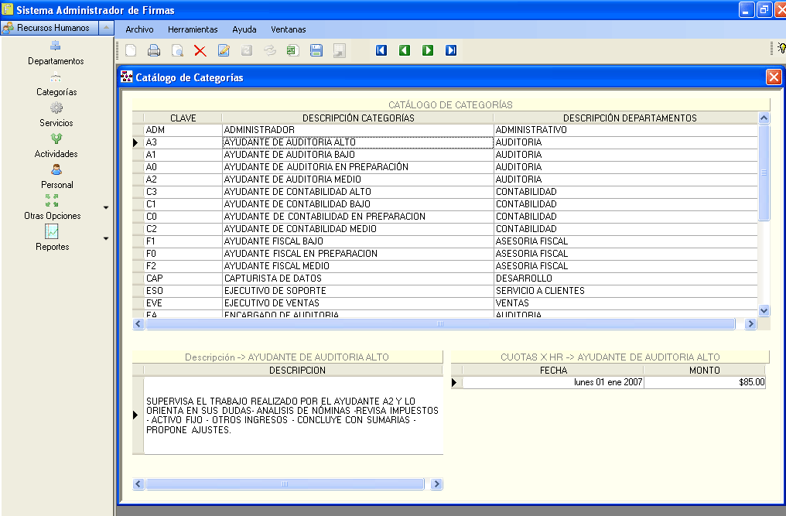The height and width of the screenshot is (516, 786).
Task: Open the Herramientas menu
Action: [x=193, y=29]
